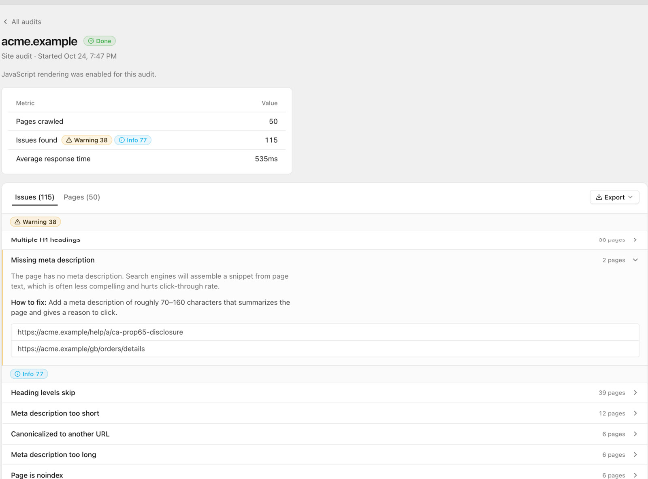648x479 pixels.
Task: Click the Warning 38 badge in metrics table
Action: click(x=87, y=140)
